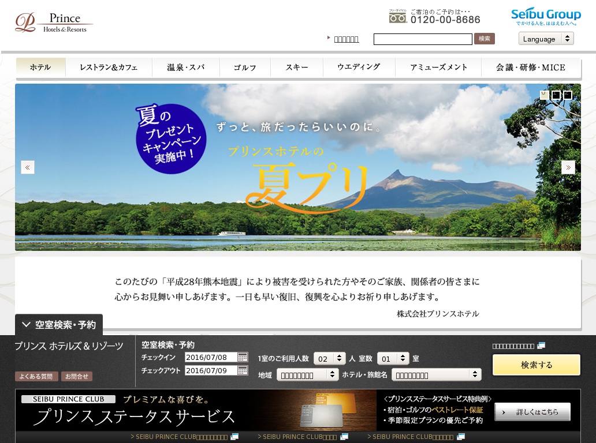This screenshot has height=443, width=596.
Task: Click the free-dial phone icon
Action: 397,16
